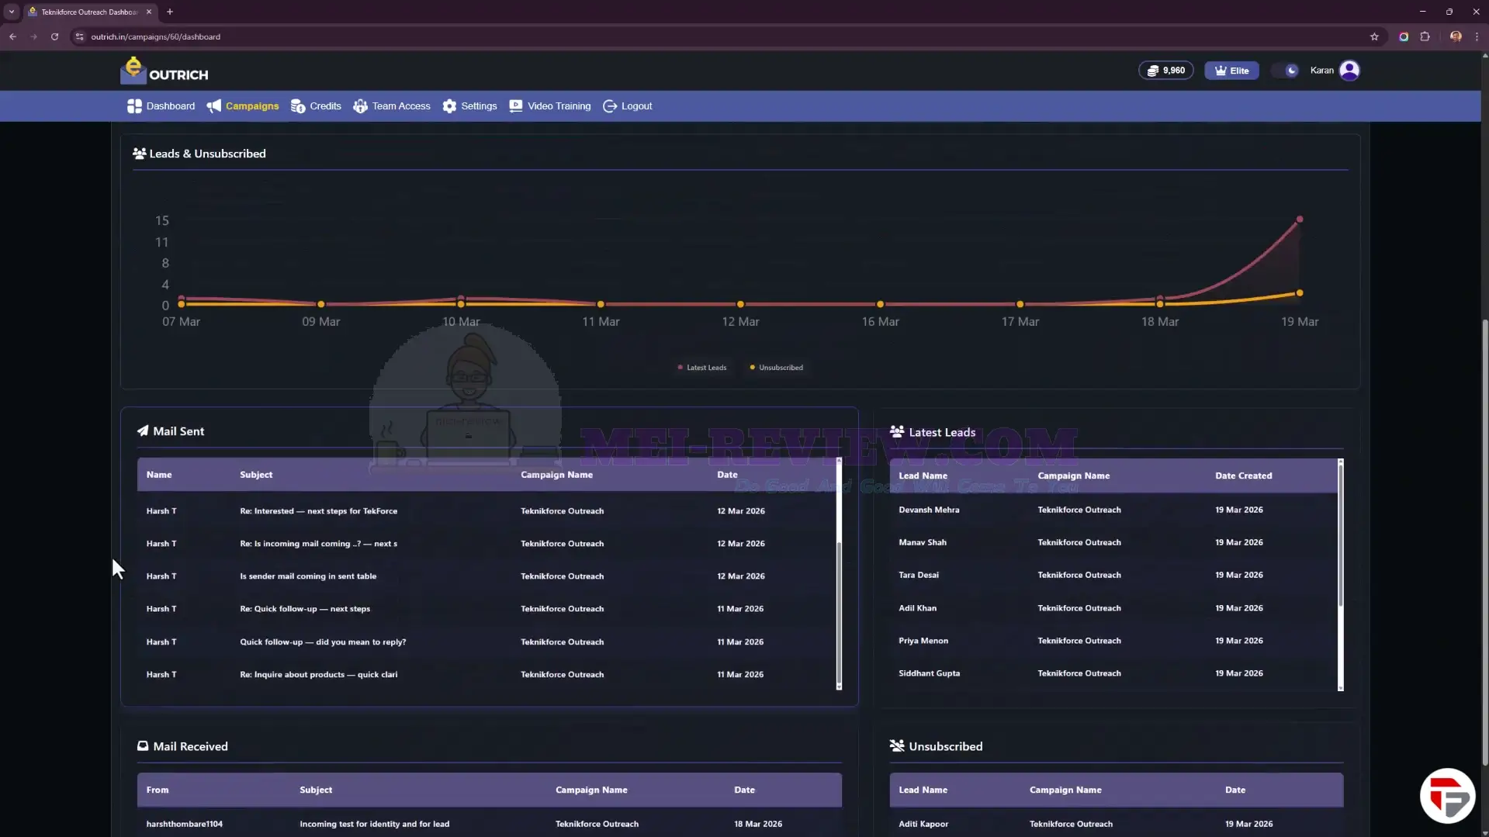Select 'Re: Interested — next steps for TekForce' row
The height and width of the screenshot is (837, 1489).
point(488,511)
